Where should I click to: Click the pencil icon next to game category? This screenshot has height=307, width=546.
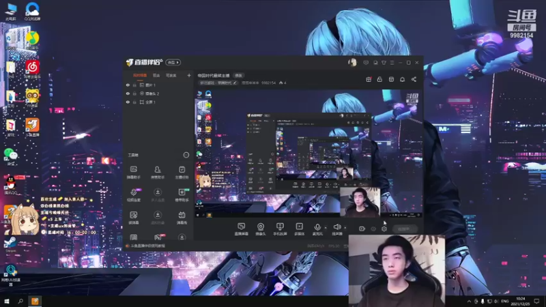(235, 83)
